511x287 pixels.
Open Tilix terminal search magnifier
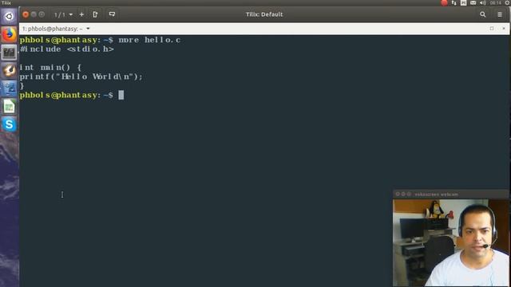pos(482,14)
